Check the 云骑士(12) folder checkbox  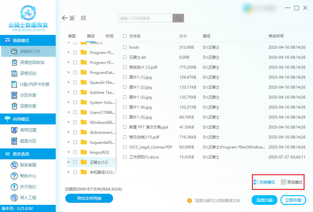pyautogui.click(x=75, y=162)
